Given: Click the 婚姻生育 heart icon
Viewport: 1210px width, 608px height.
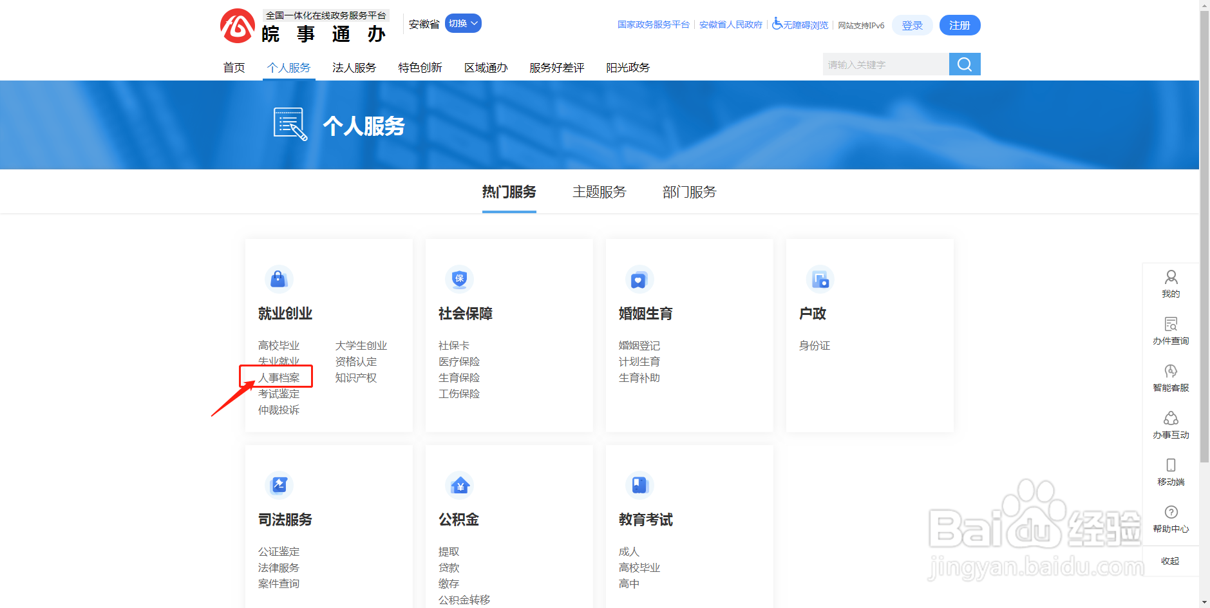Looking at the screenshot, I should click(639, 279).
